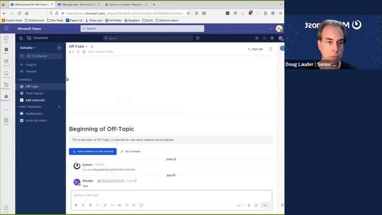Attach a file with the paperclip icon
The width and height of the screenshot is (382, 215).
coord(249,205)
